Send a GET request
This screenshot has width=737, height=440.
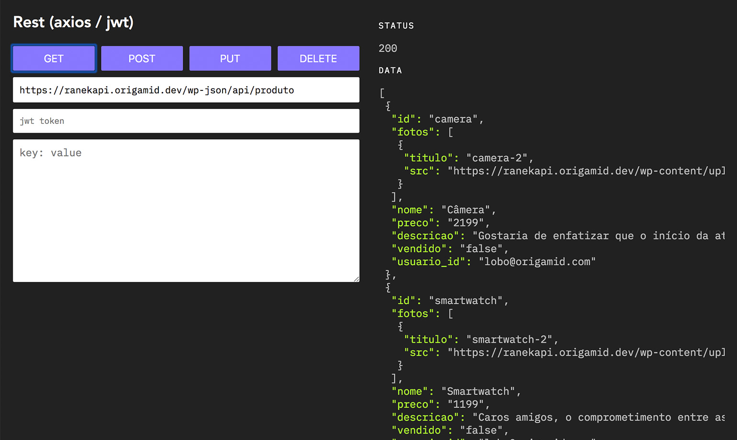(x=54, y=58)
